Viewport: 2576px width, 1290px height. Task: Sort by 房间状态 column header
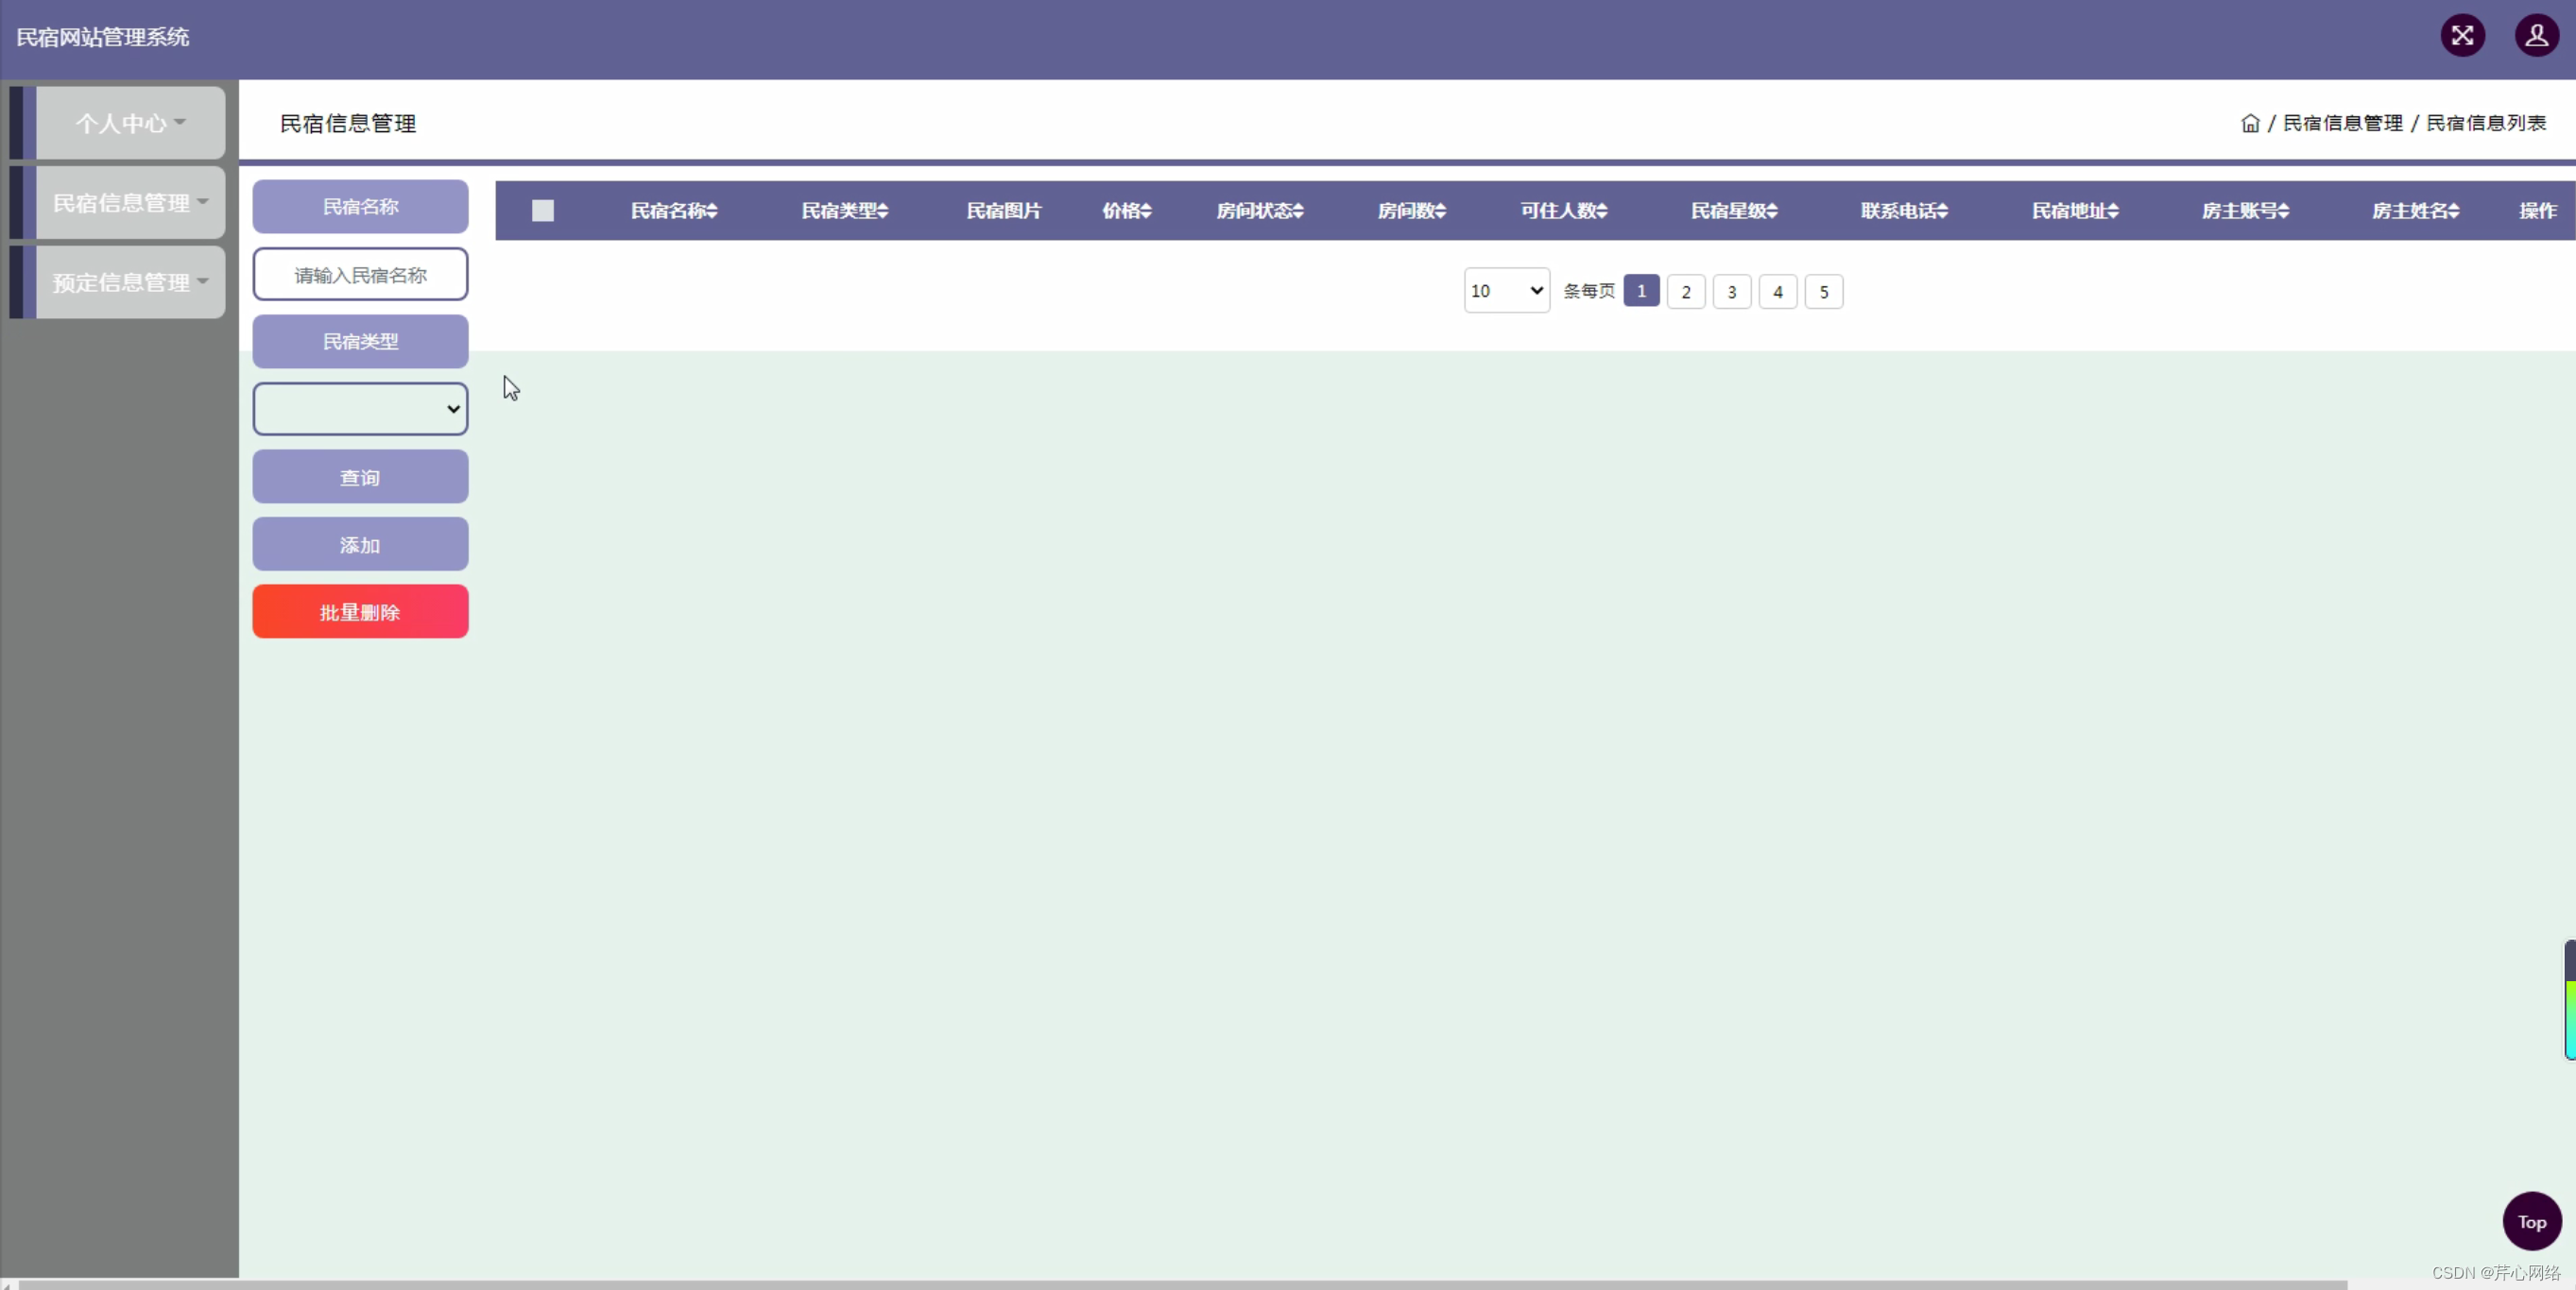(1259, 211)
